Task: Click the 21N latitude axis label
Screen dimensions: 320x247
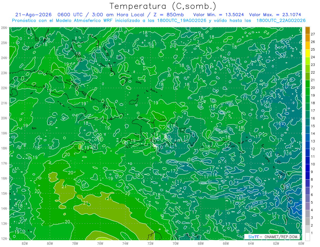Action: (x=4, y=103)
